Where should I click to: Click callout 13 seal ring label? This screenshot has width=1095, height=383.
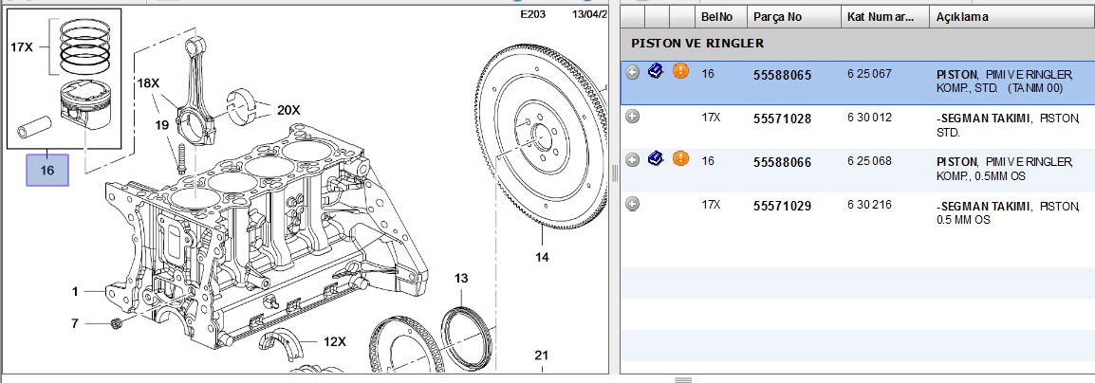tap(461, 279)
